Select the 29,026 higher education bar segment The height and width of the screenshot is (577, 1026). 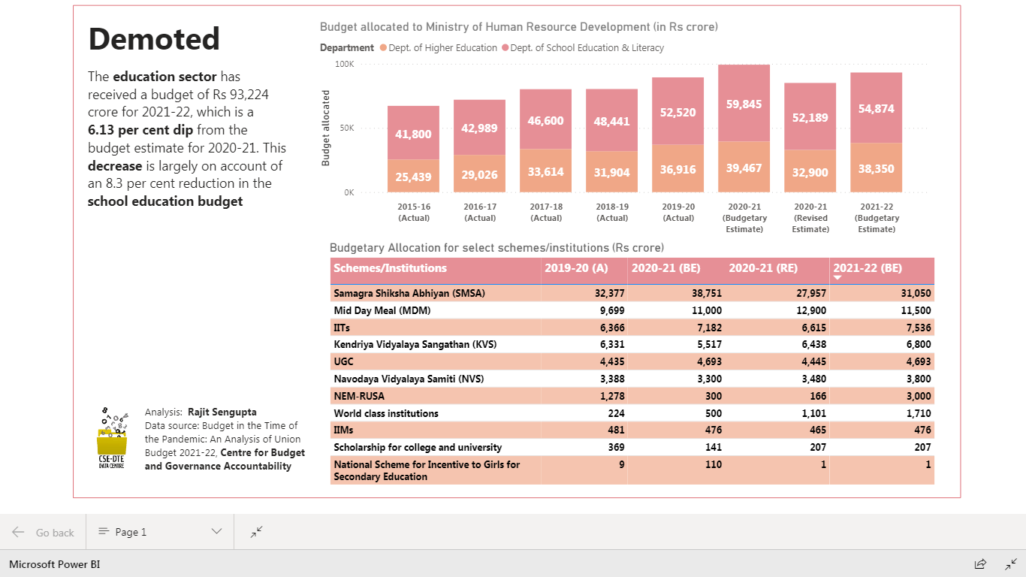479,174
